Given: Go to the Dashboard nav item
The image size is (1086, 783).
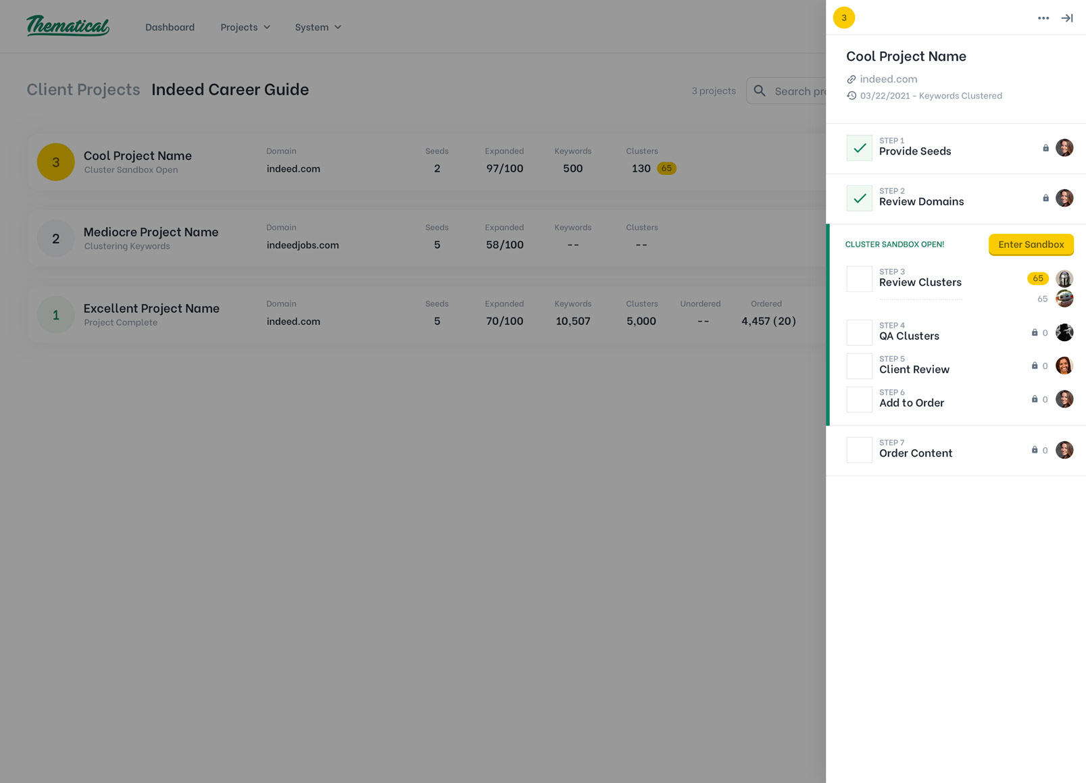Looking at the screenshot, I should pyautogui.click(x=170, y=27).
